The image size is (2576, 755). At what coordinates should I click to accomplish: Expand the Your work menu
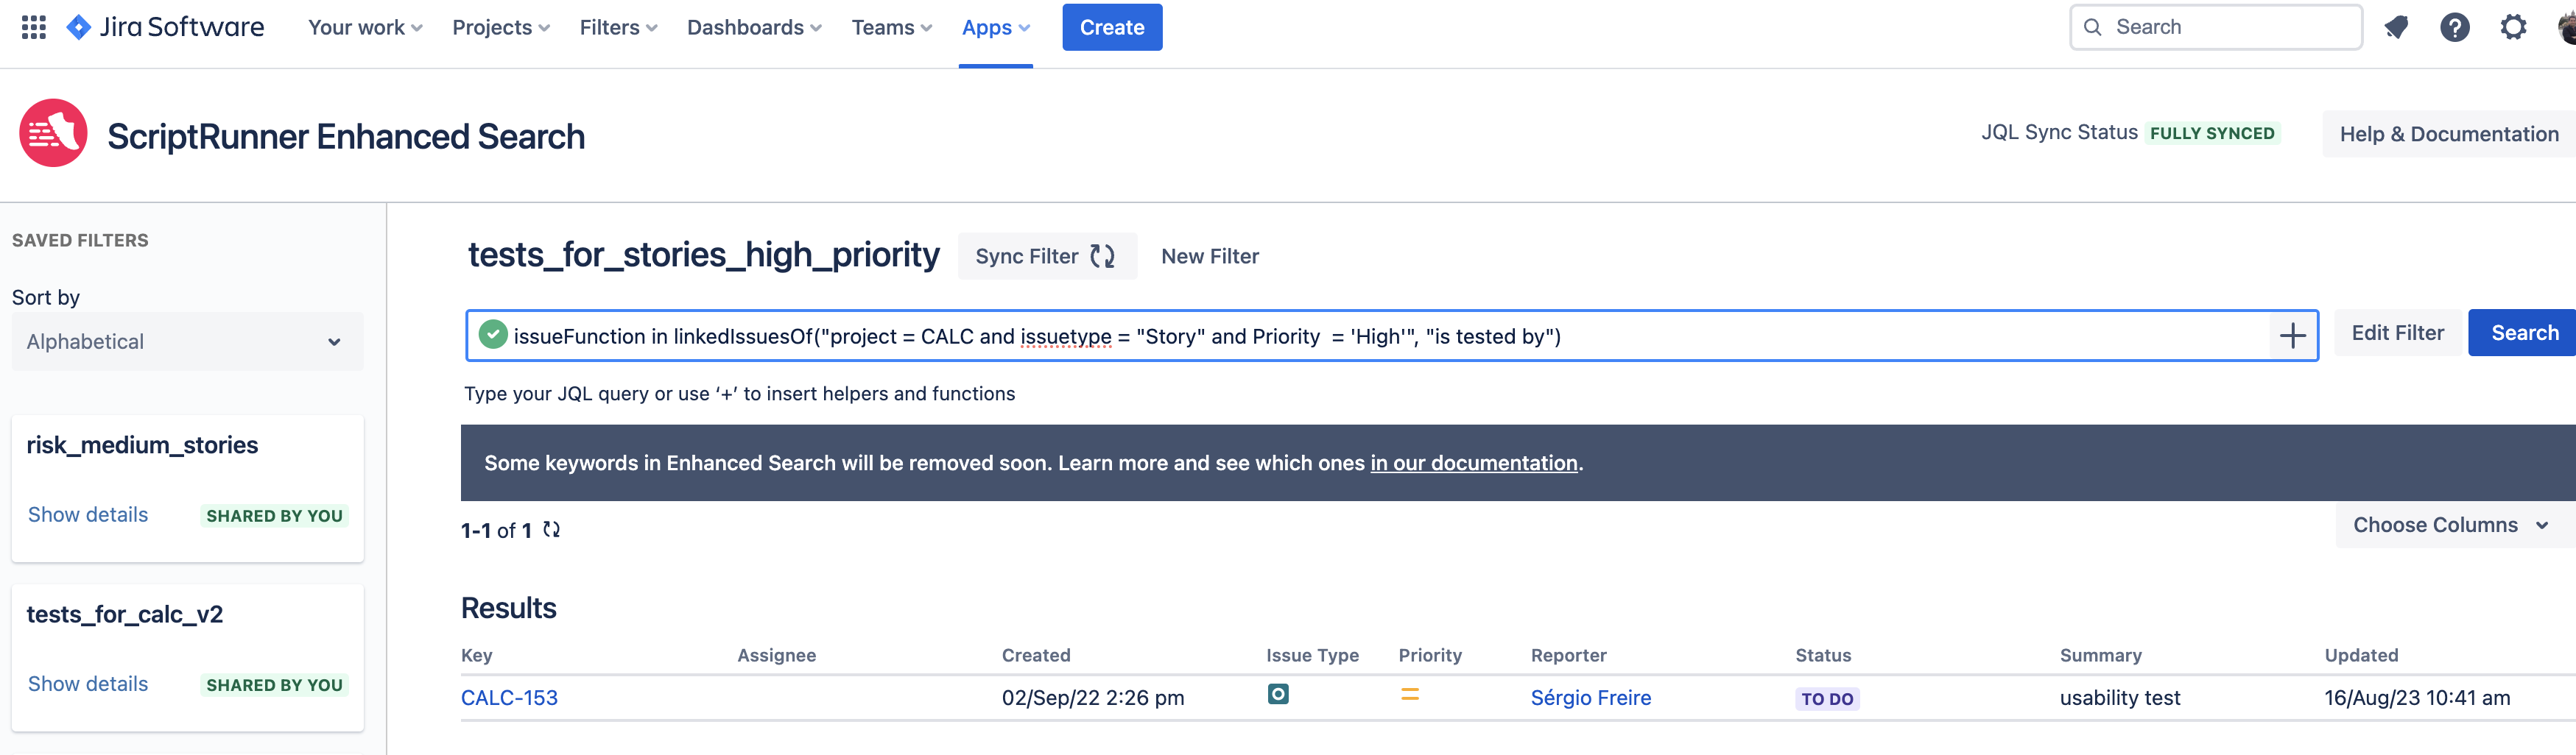click(x=365, y=27)
